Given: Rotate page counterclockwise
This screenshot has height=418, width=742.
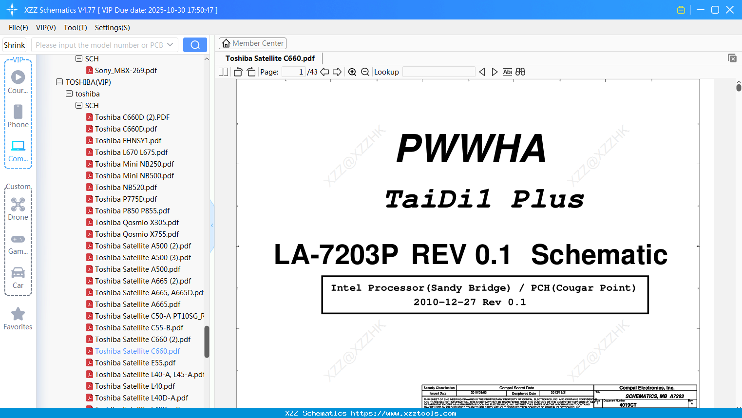Looking at the screenshot, I should (x=238, y=72).
